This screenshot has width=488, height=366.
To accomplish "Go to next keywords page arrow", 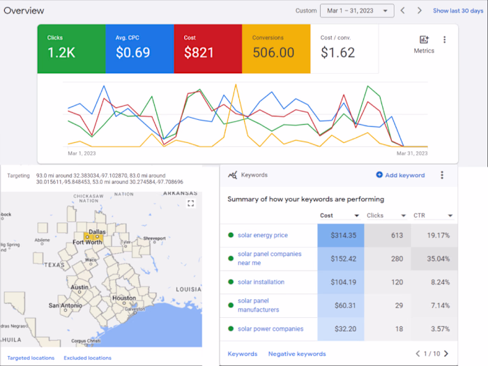I will tap(446, 353).
